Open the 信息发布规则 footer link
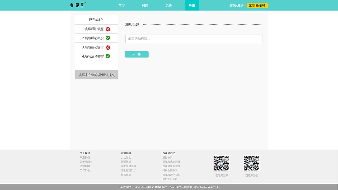The width and height of the screenshot is (338, 190). click(x=170, y=179)
